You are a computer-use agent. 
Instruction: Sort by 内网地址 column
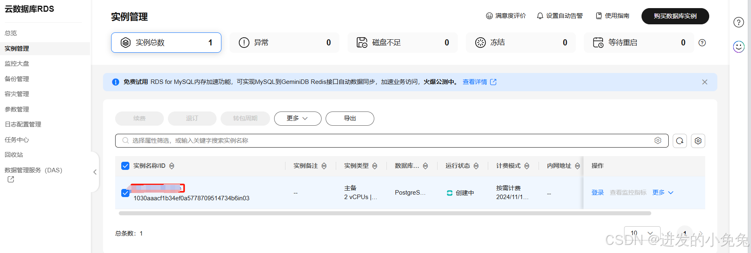(x=578, y=166)
